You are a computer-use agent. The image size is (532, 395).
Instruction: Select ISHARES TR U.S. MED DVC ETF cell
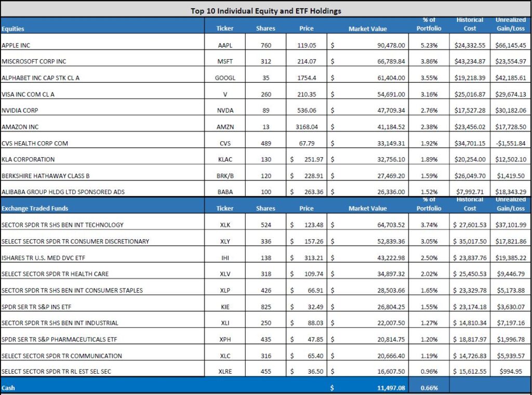point(102,254)
